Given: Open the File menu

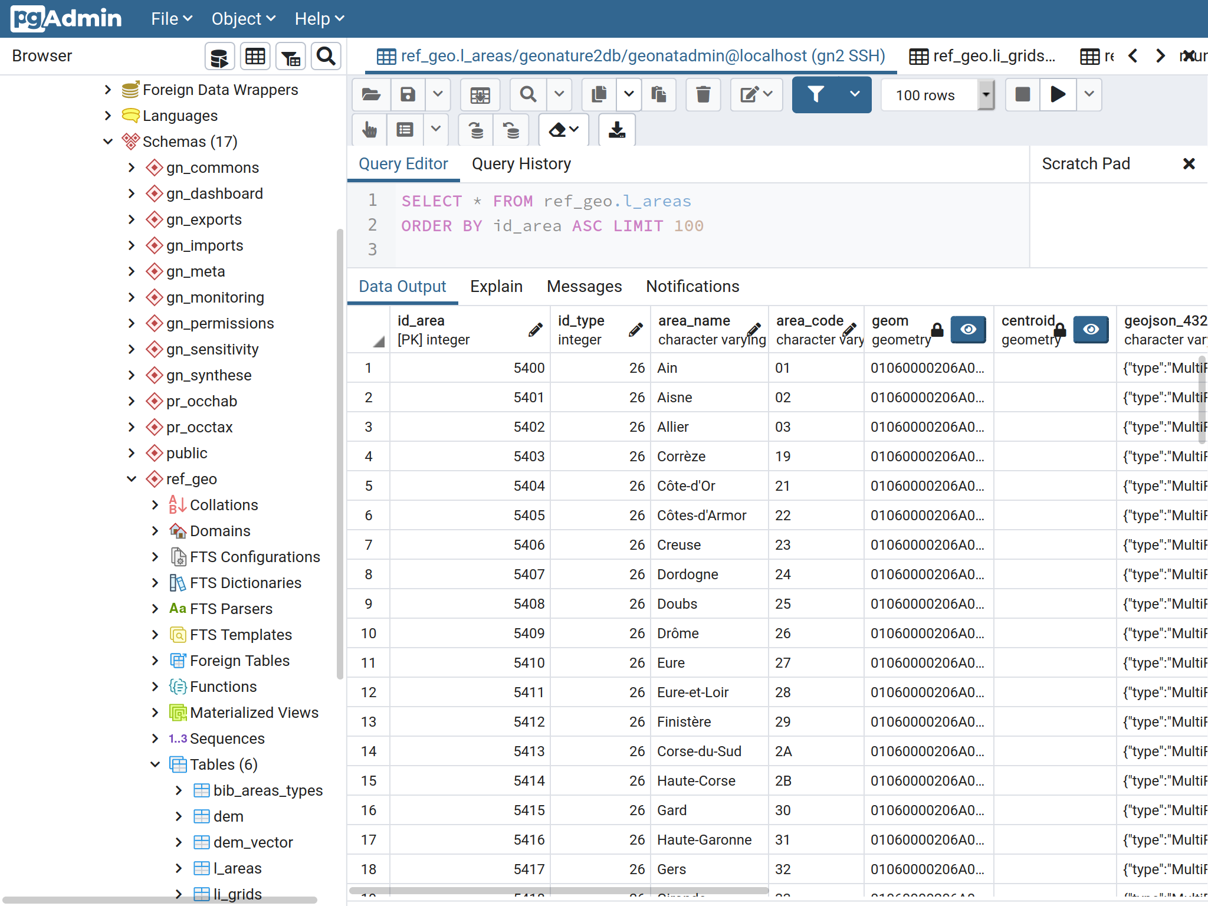Looking at the screenshot, I should [x=172, y=19].
